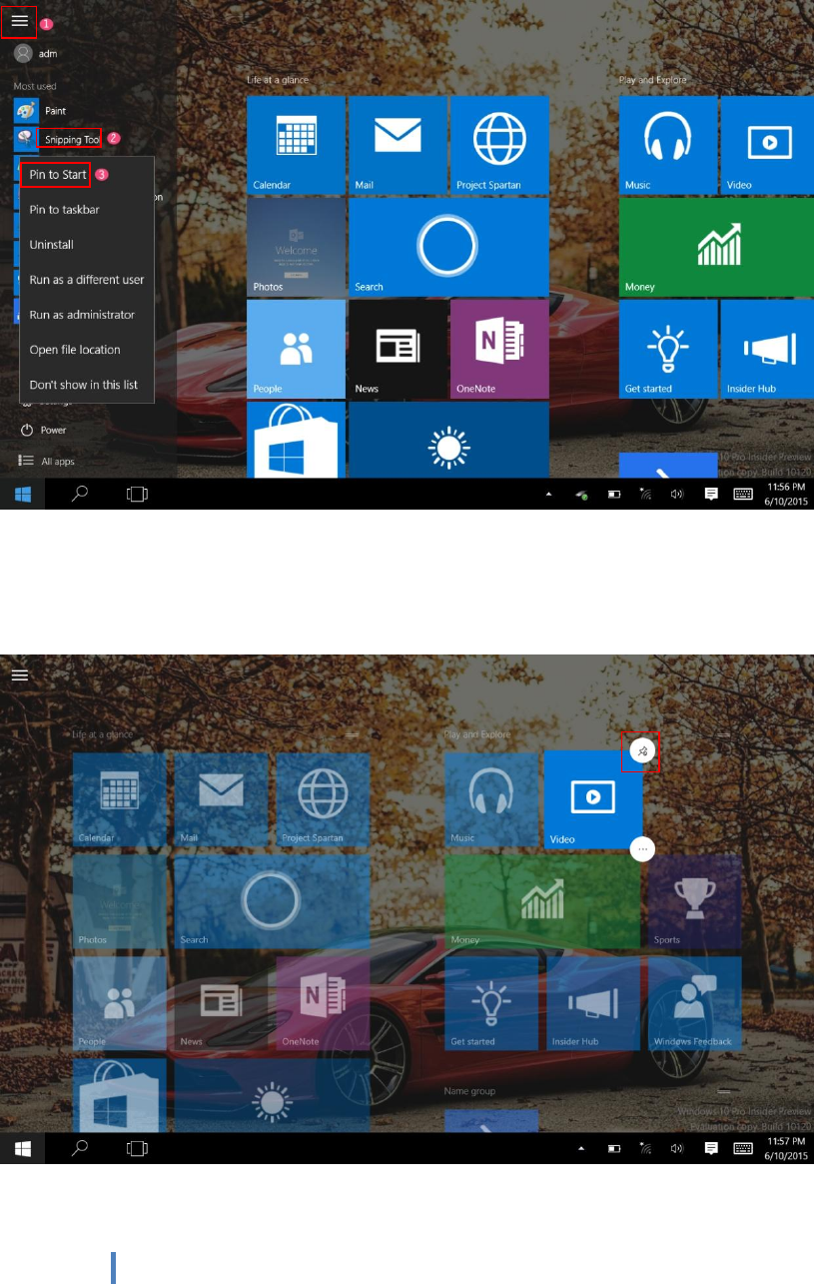Select OneNote tile in lower screenshot
The image size is (814, 1284).
click(323, 1003)
